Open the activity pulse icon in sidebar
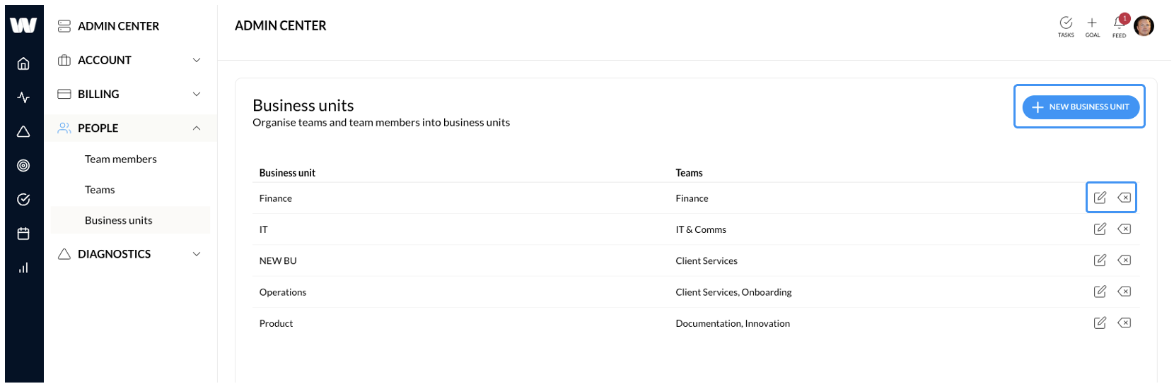The height and width of the screenshot is (391, 1174). 23,97
